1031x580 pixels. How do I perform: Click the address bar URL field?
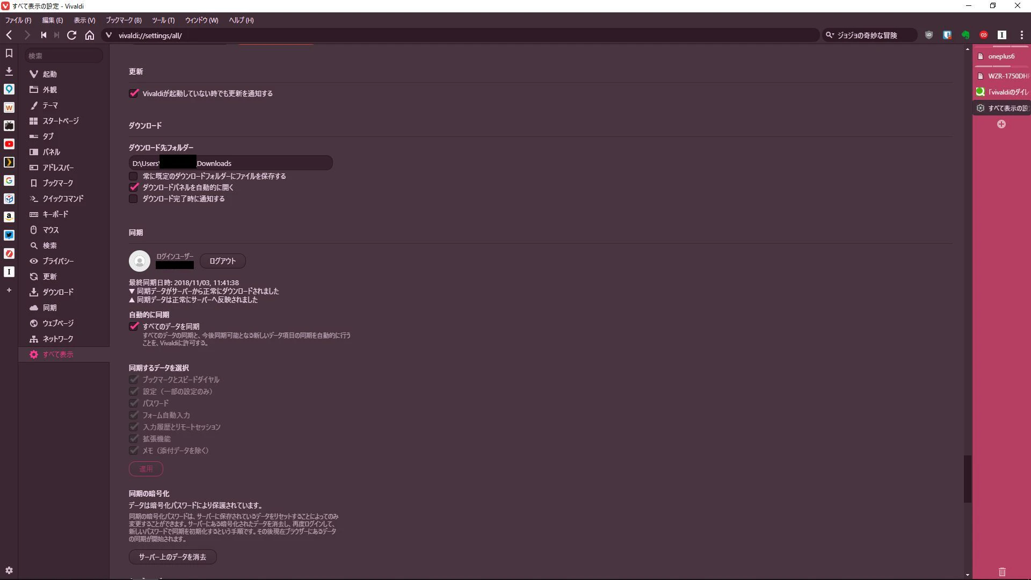coord(462,35)
